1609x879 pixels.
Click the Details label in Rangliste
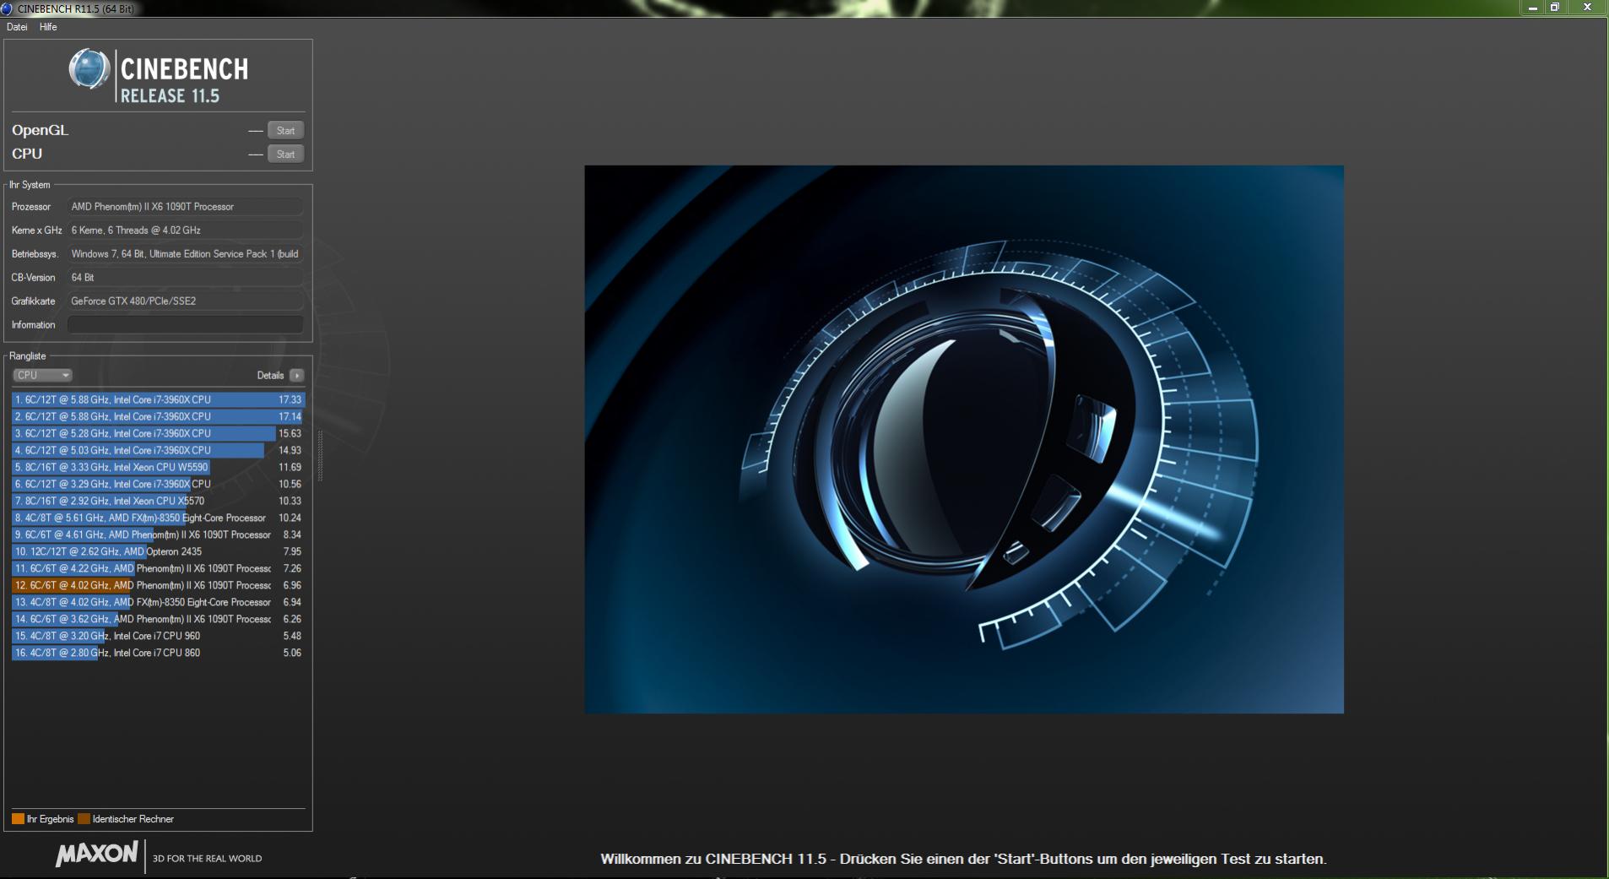click(x=270, y=375)
